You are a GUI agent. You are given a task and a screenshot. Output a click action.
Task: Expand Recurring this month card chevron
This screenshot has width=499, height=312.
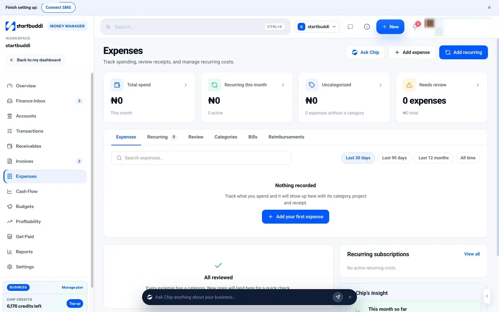click(283, 85)
